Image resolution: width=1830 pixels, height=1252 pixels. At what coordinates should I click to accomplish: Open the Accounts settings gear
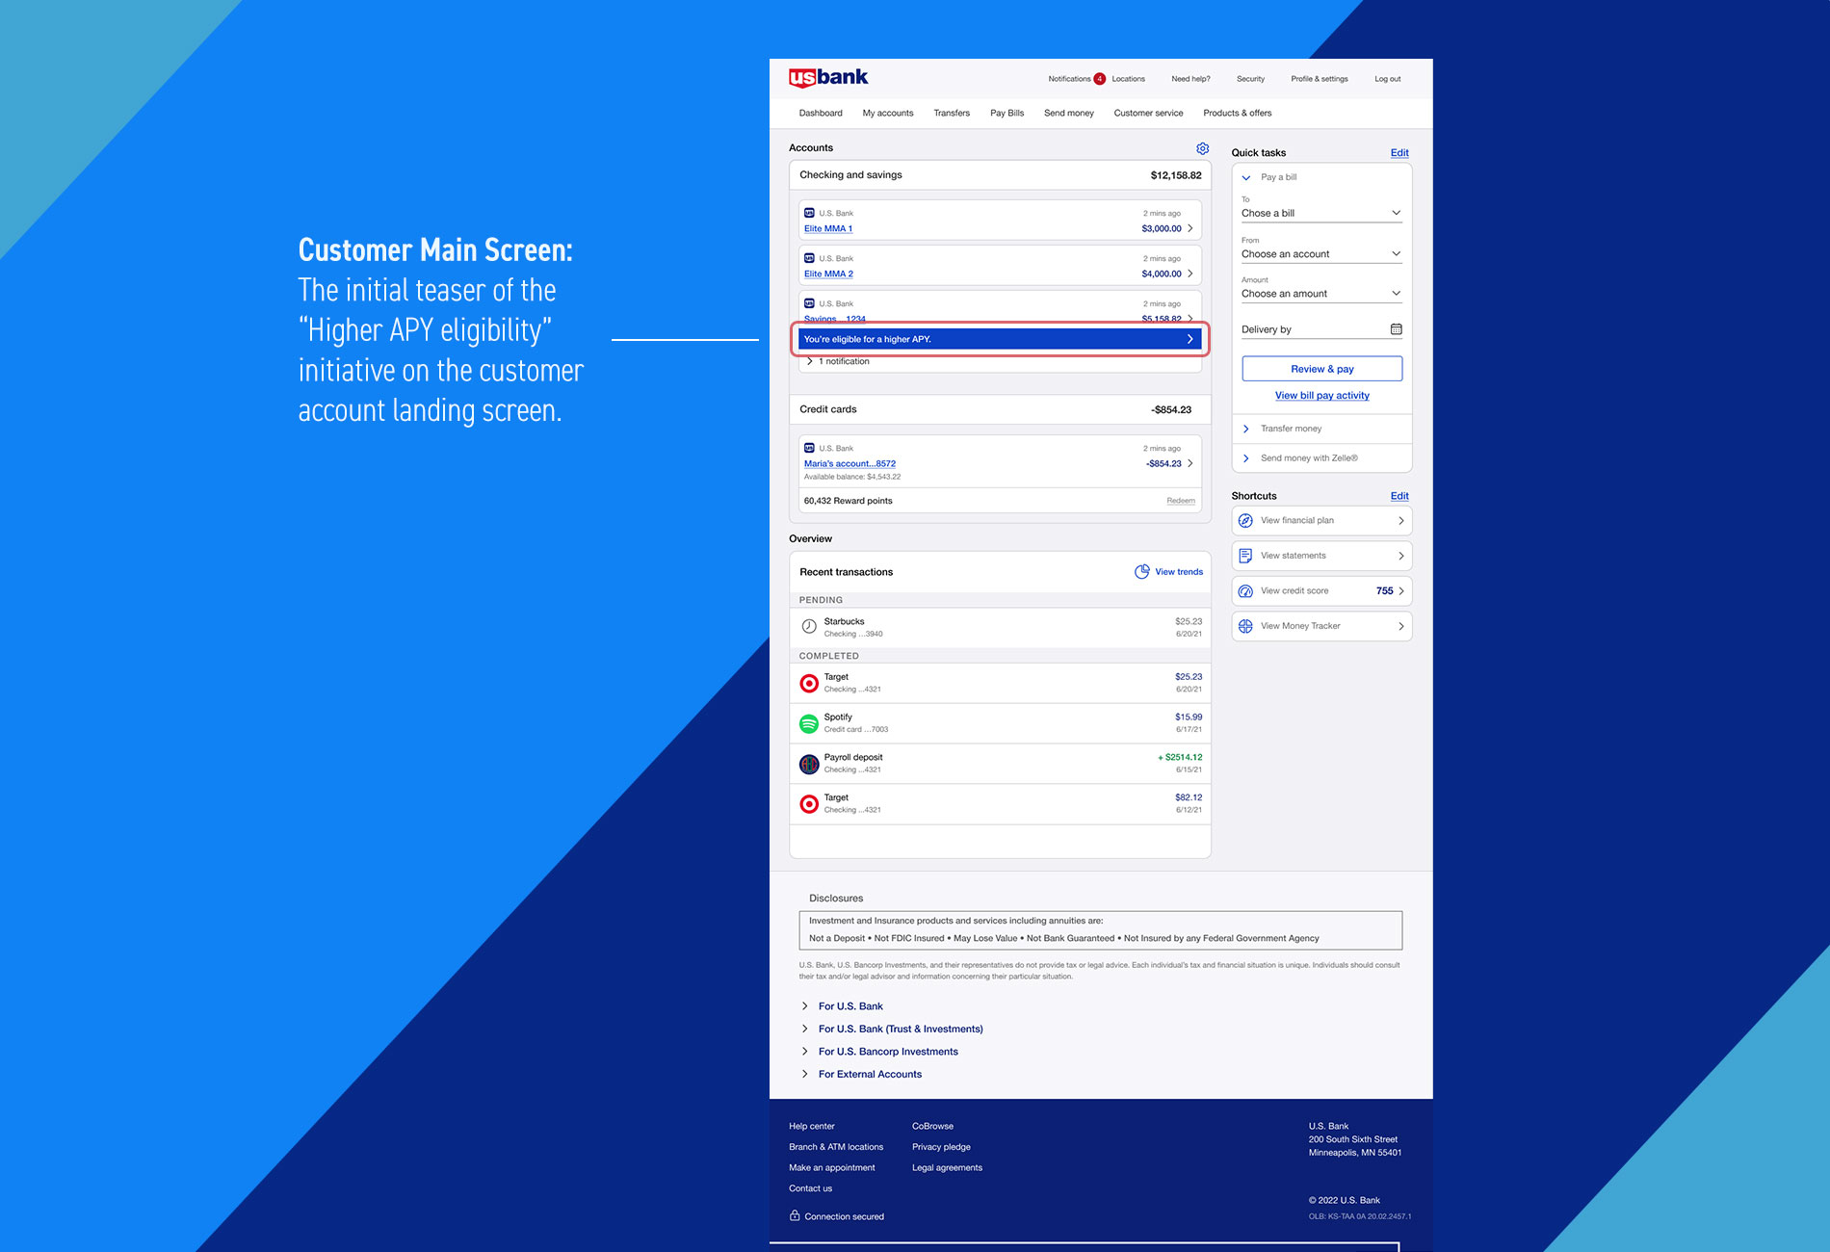point(1202,148)
